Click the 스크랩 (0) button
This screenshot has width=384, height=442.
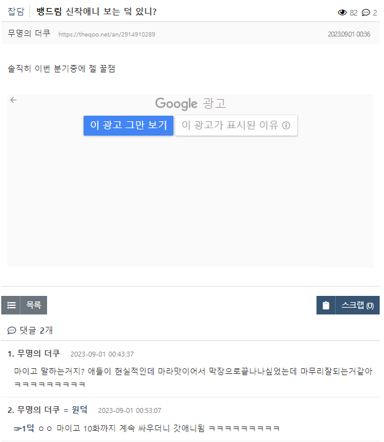pyautogui.click(x=357, y=305)
